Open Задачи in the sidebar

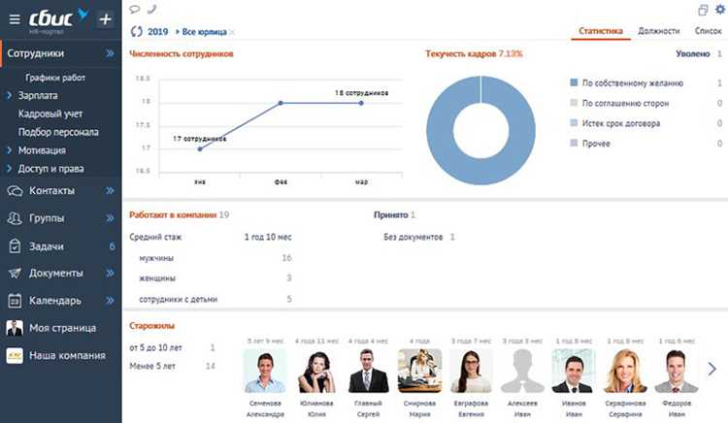click(47, 246)
